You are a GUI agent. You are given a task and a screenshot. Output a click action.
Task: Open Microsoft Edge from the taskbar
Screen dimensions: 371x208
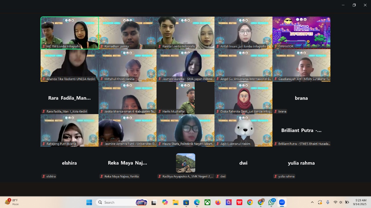point(197,202)
